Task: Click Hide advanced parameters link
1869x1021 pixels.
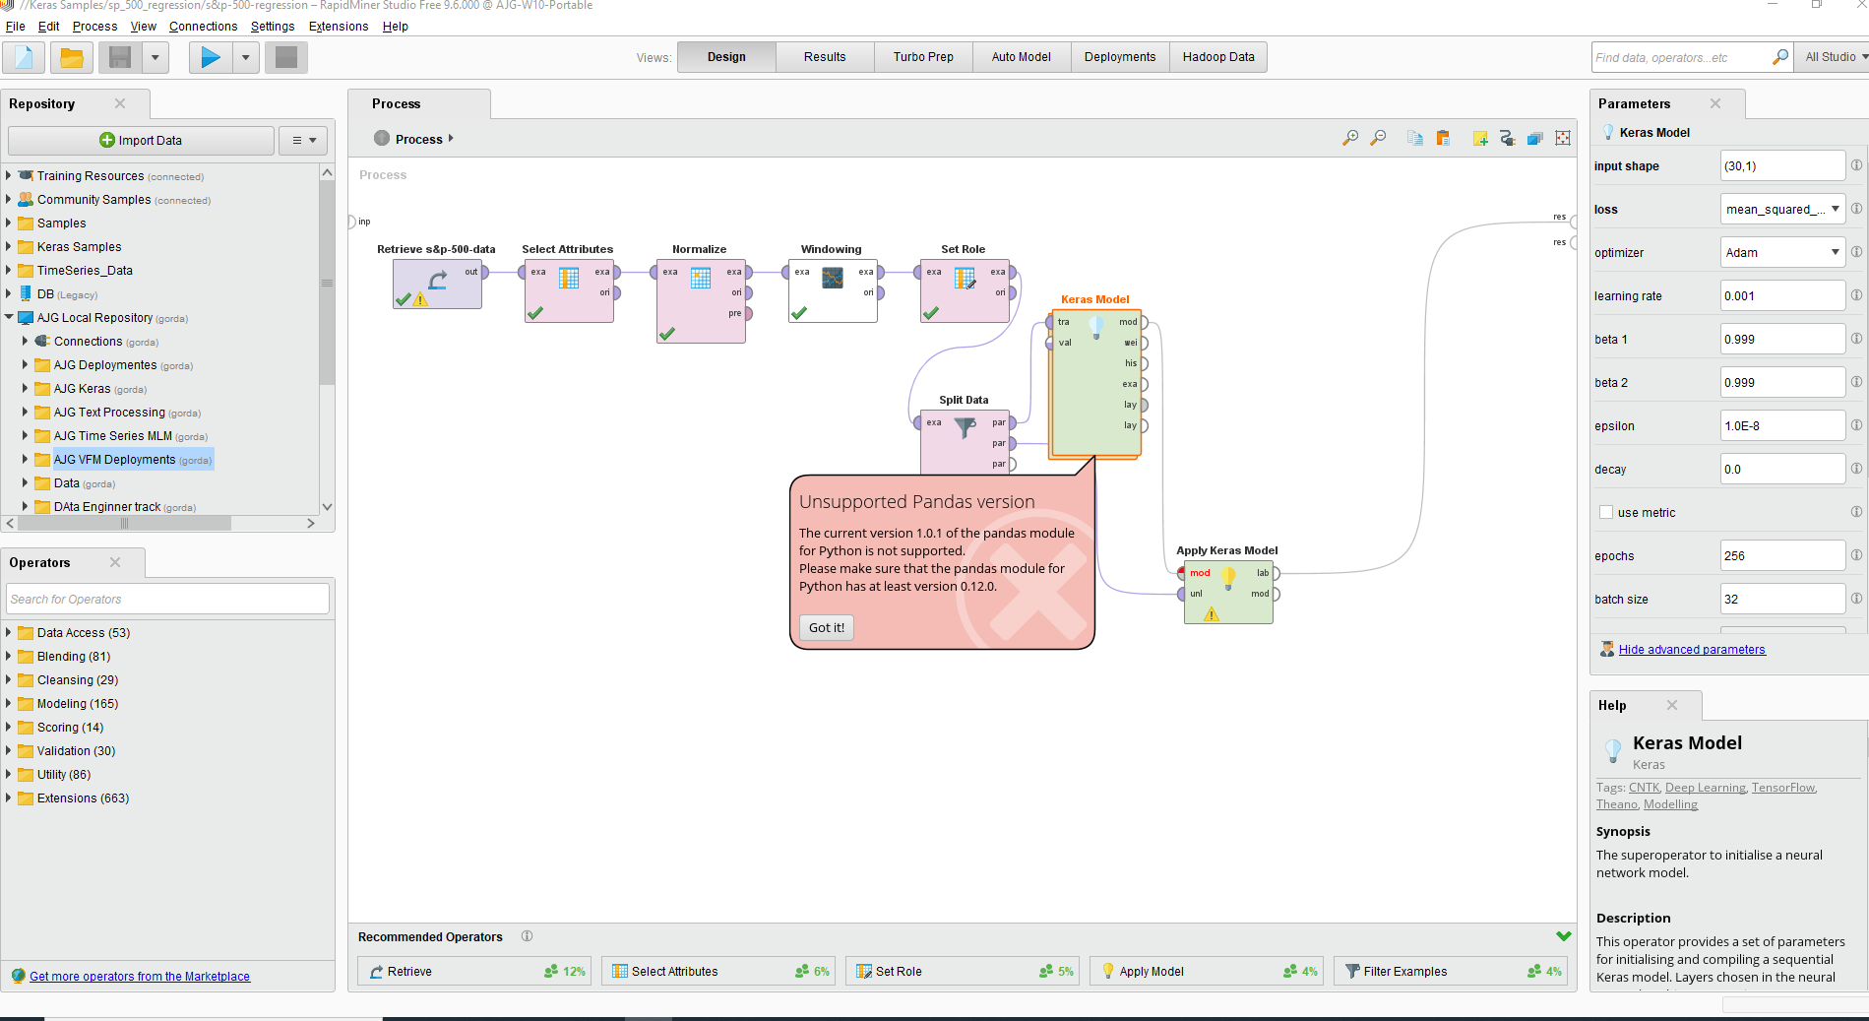Action: coord(1692,650)
